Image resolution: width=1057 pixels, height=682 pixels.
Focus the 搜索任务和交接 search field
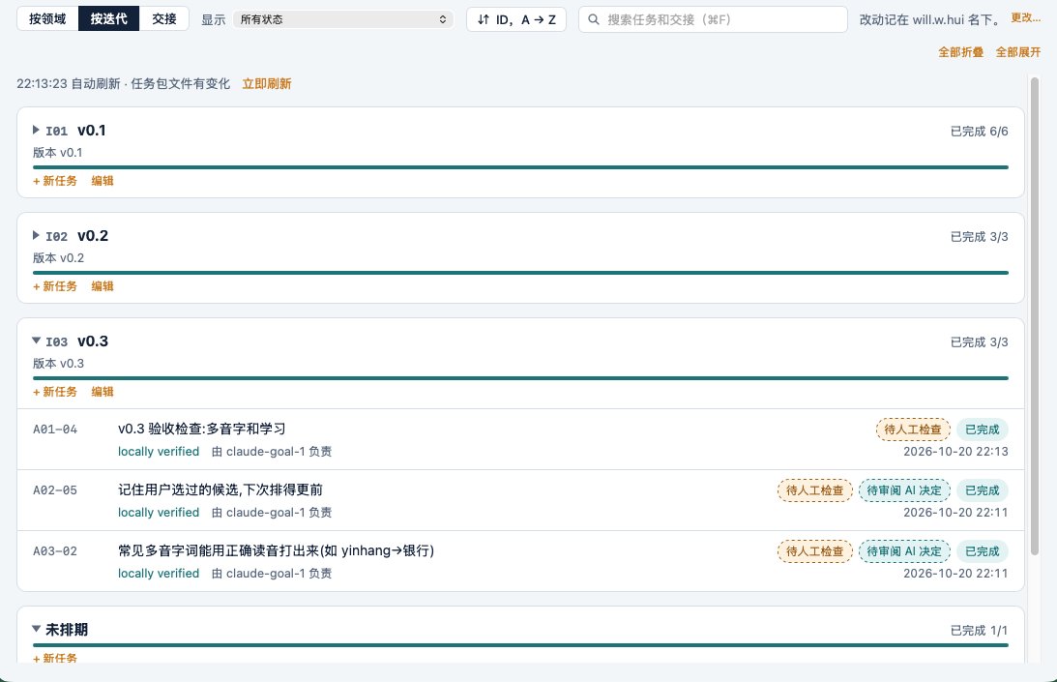pyautogui.click(x=713, y=19)
